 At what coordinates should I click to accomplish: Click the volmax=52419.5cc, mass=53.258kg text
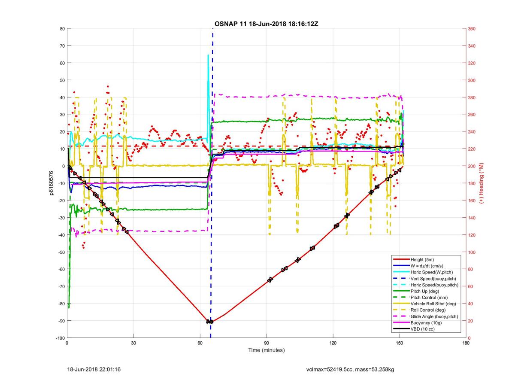(x=351, y=369)
